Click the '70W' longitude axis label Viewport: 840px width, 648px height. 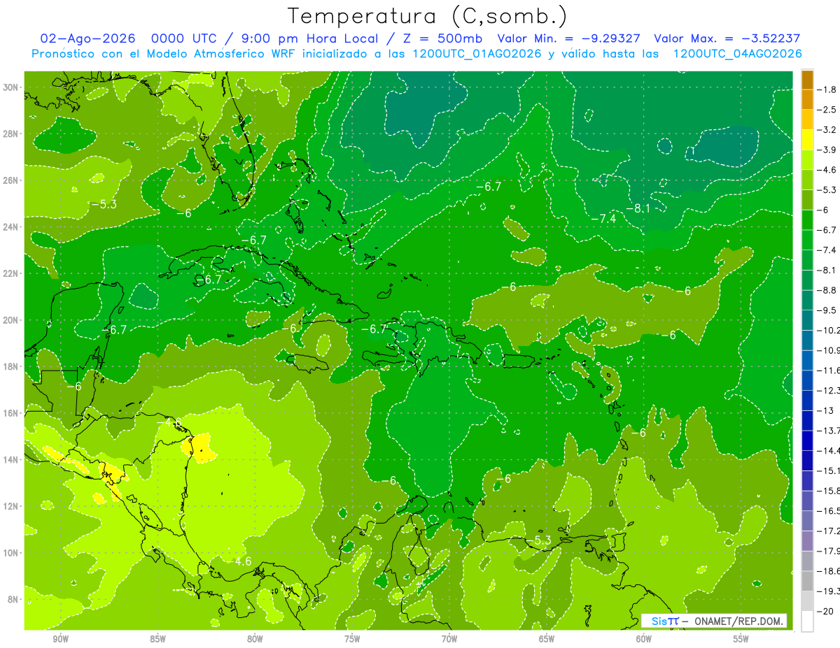(449, 638)
